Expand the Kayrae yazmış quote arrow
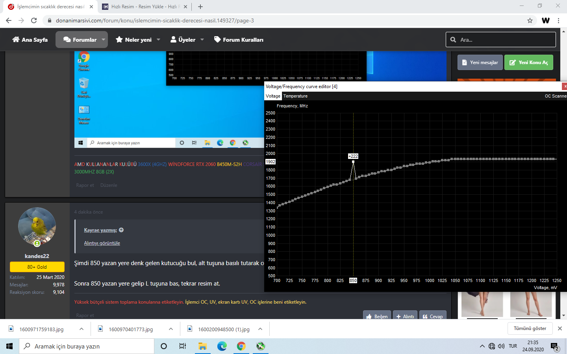Image resolution: width=567 pixels, height=354 pixels. 121,230
